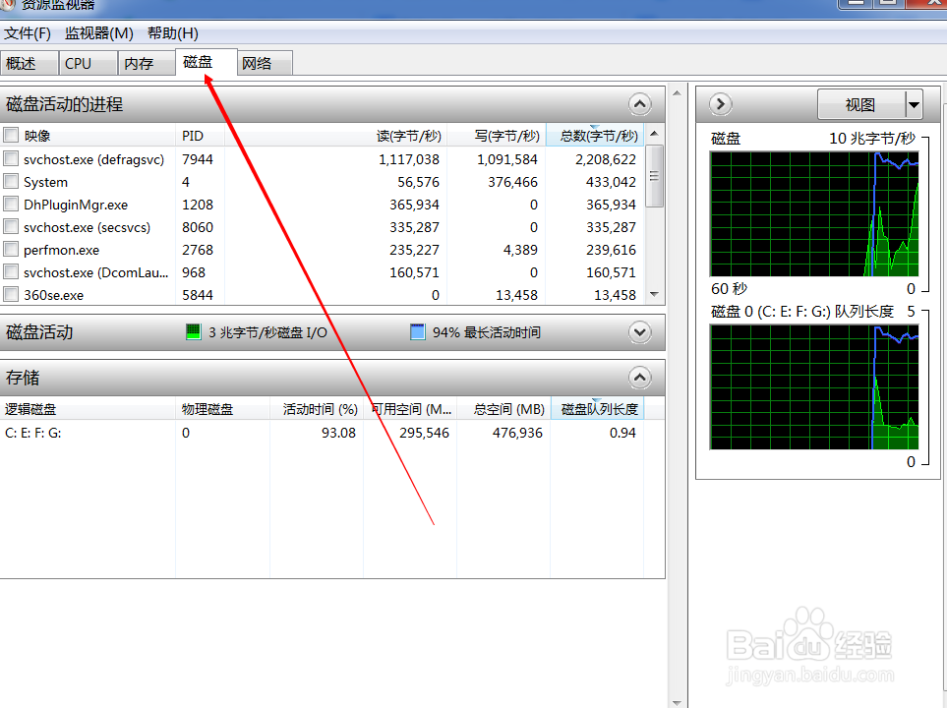Click PID value 7944
Viewport: 947px width, 708px height.
pos(198,159)
